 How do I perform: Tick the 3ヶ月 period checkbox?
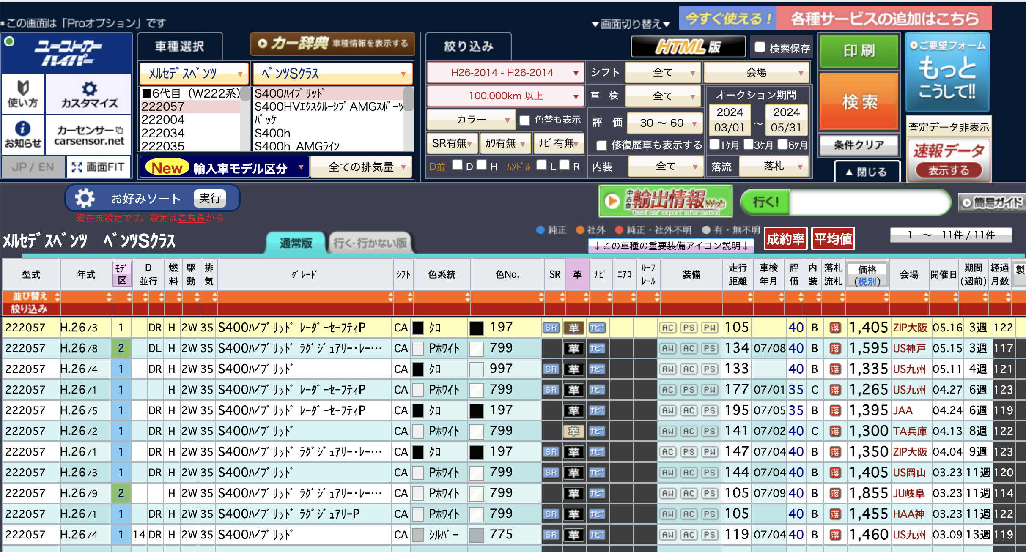pos(748,144)
